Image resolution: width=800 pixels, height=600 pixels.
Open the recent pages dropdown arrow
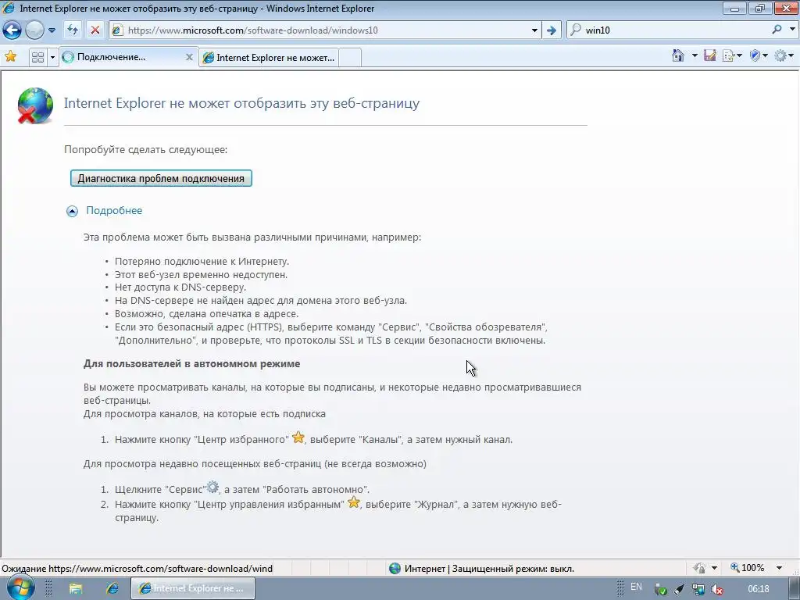52,30
